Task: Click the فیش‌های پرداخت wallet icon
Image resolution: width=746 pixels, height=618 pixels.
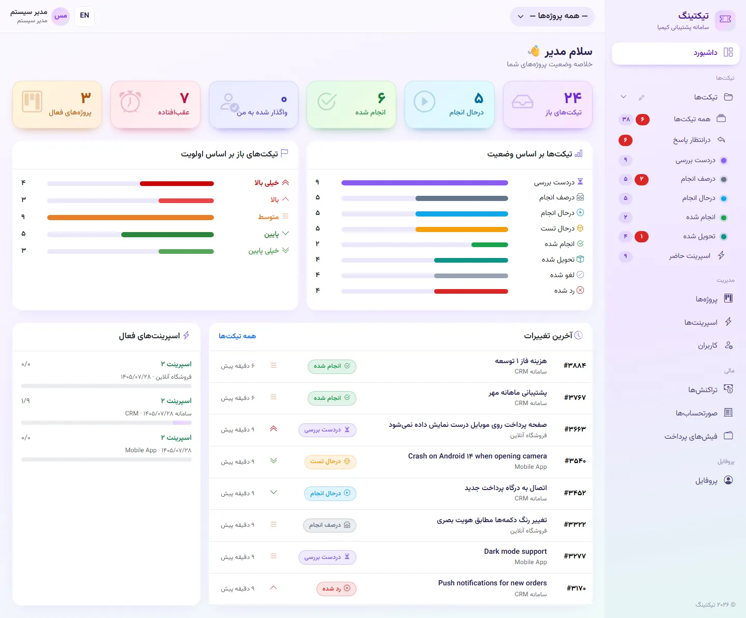Action: click(x=728, y=436)
